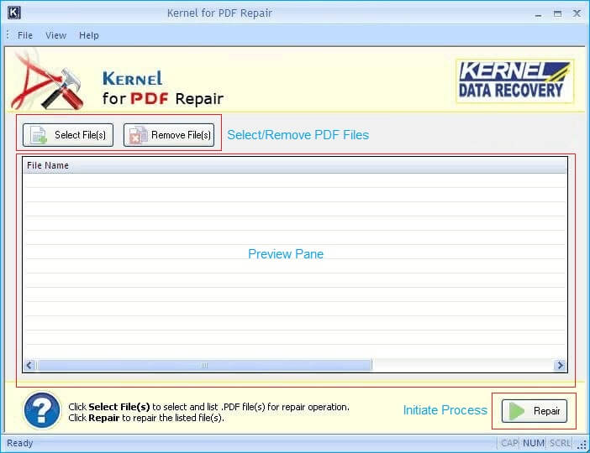Image resolution: width=590 pixels, height=453 pixels.
Task: Click the SCRL indicator in status bar
Action: 560,443
